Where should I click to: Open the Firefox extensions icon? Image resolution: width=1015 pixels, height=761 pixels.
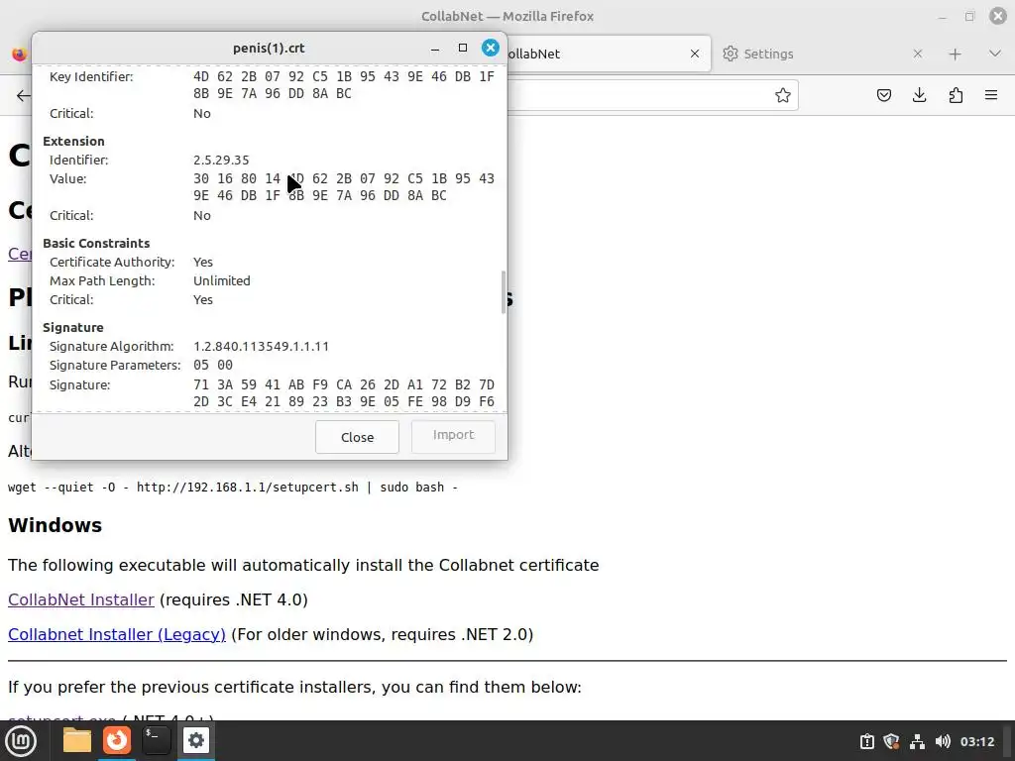pos(956,95)
